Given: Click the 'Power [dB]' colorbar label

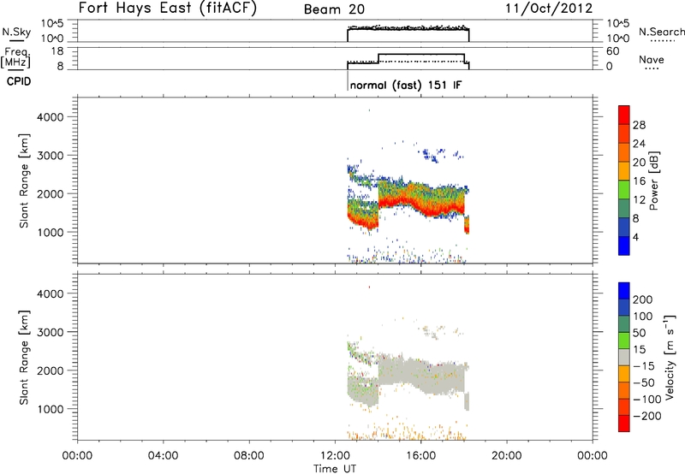Looking at the screenshot, I should [654, 181].
